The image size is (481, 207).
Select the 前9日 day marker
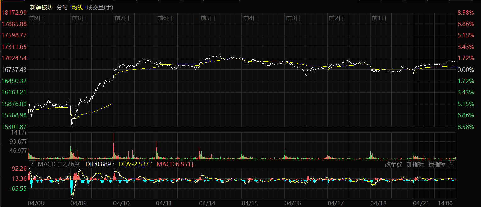(x=36, y=18)
